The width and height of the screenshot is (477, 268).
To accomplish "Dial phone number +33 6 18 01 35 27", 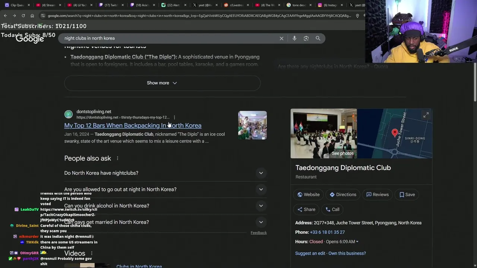I will (x=327, y=232).
